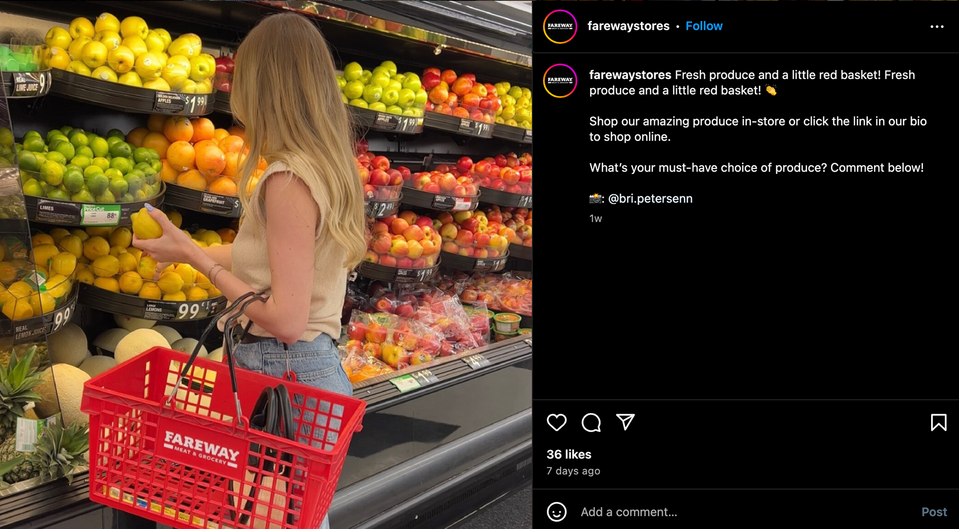Share the post via paper plane icon
The height and width of the screenshot is (529, 959).
(625, 422)
